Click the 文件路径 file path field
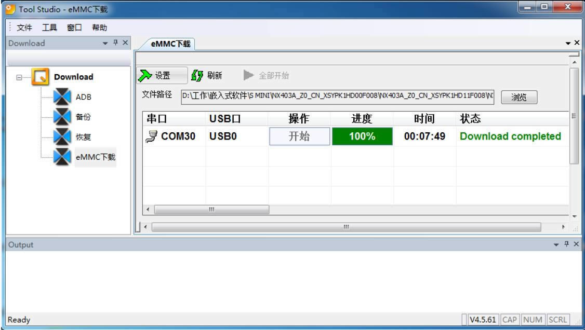Viewport: 585px width, 330px height. click(x=338, y=96)
